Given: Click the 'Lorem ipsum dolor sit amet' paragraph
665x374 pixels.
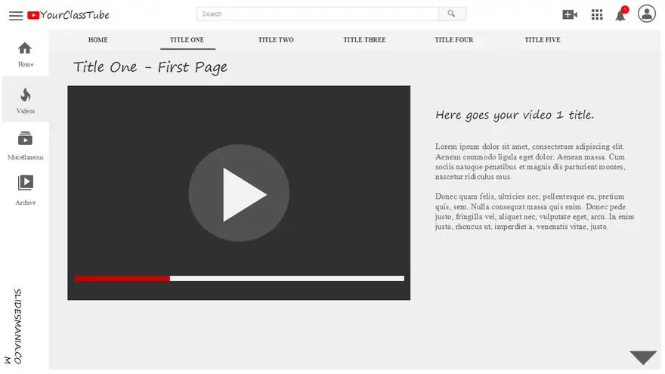Looking at the screenshot, I should pyautogui.click(x=530, y=162).
